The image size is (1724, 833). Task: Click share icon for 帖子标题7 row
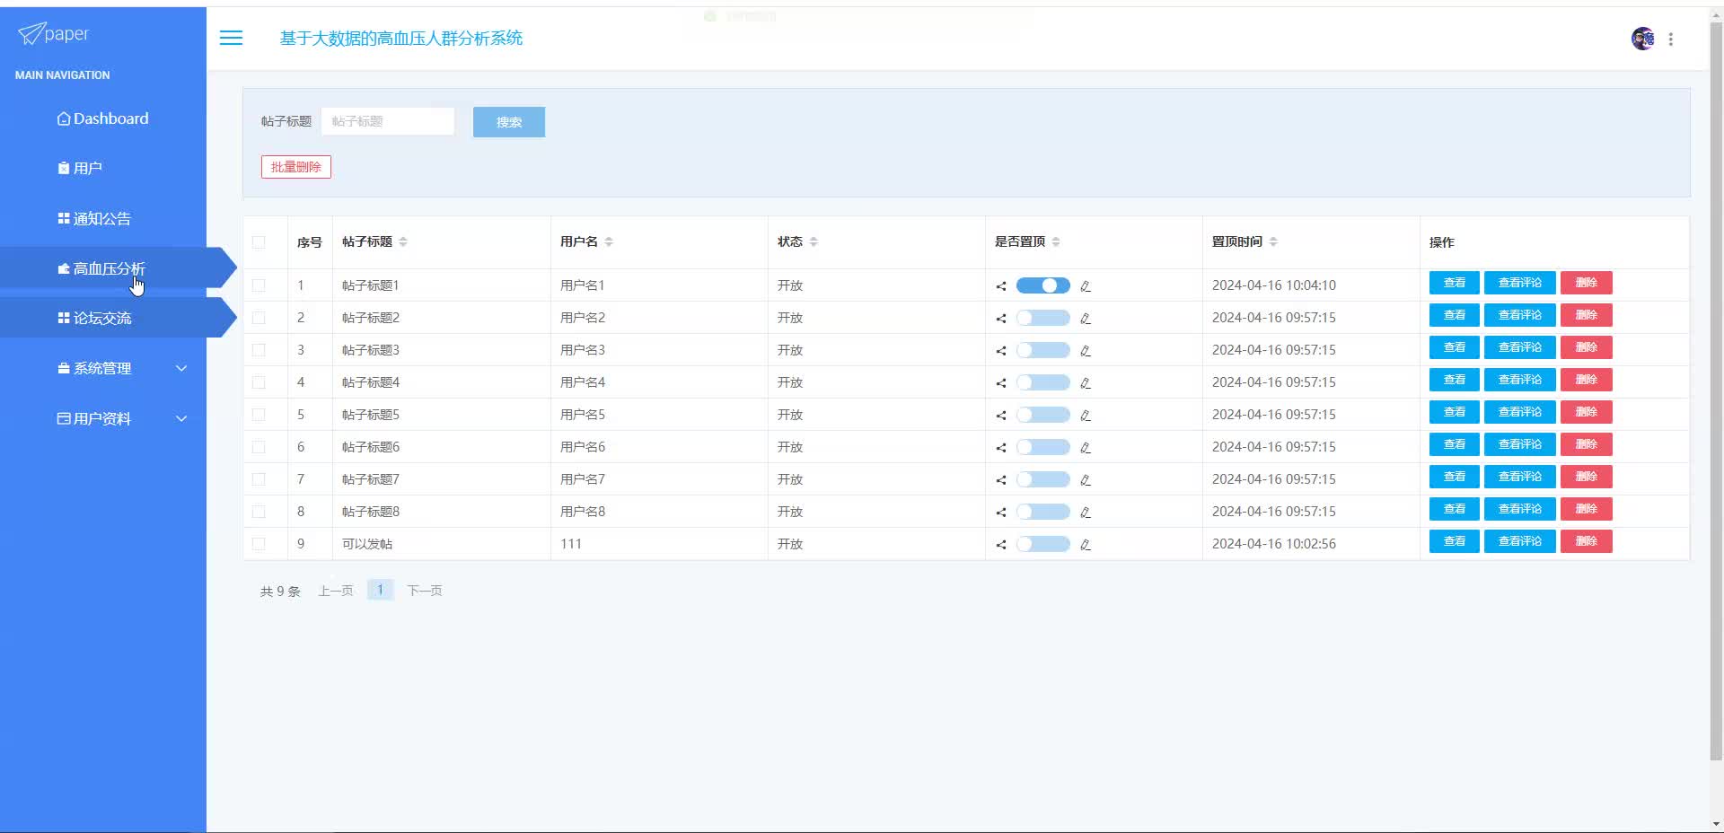(x=1000, y=480)
